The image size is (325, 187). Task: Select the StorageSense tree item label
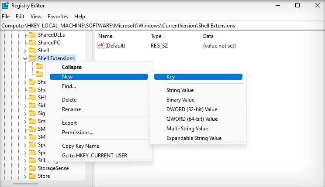[53, 168]
